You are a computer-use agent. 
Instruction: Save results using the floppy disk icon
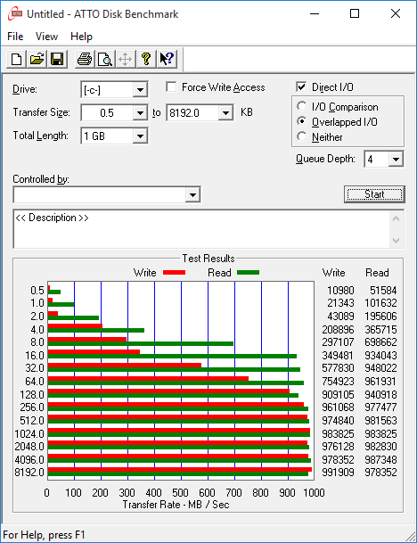pos(57,59)
